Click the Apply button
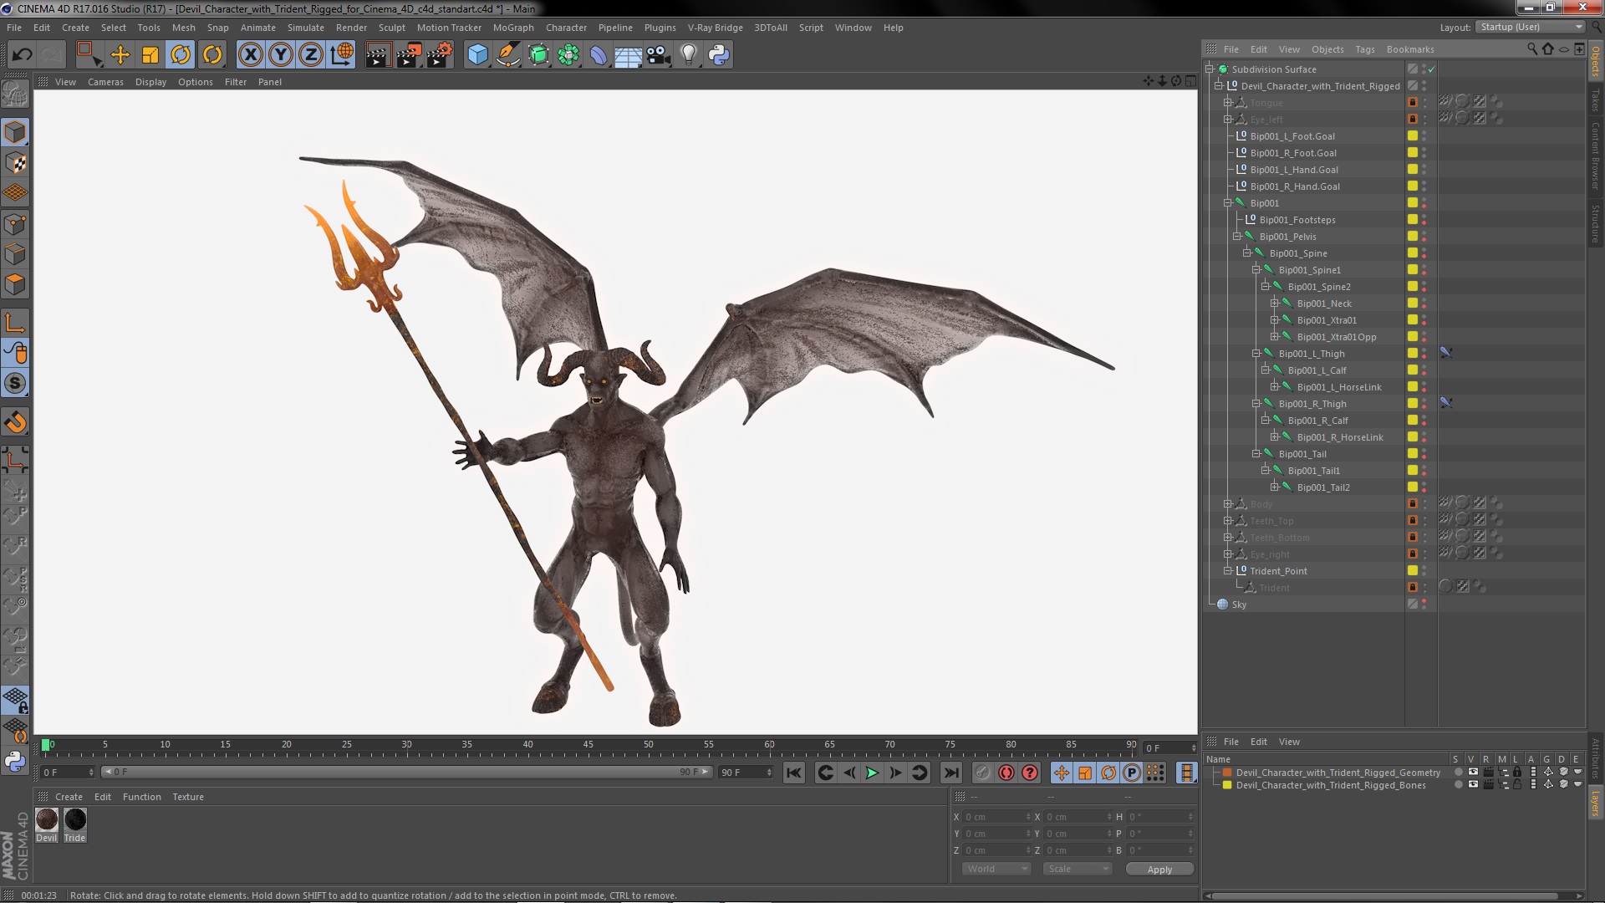 click(1159, 870)
